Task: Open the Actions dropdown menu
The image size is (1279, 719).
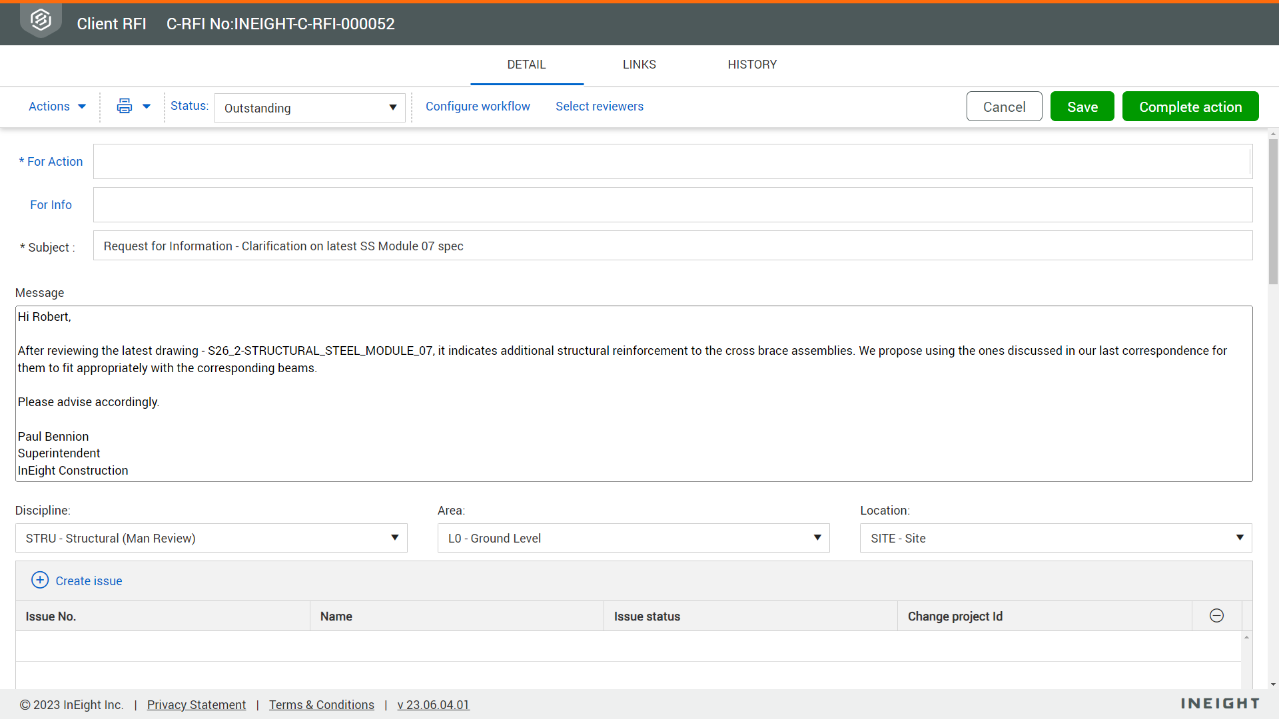Action: coord(57,107)
